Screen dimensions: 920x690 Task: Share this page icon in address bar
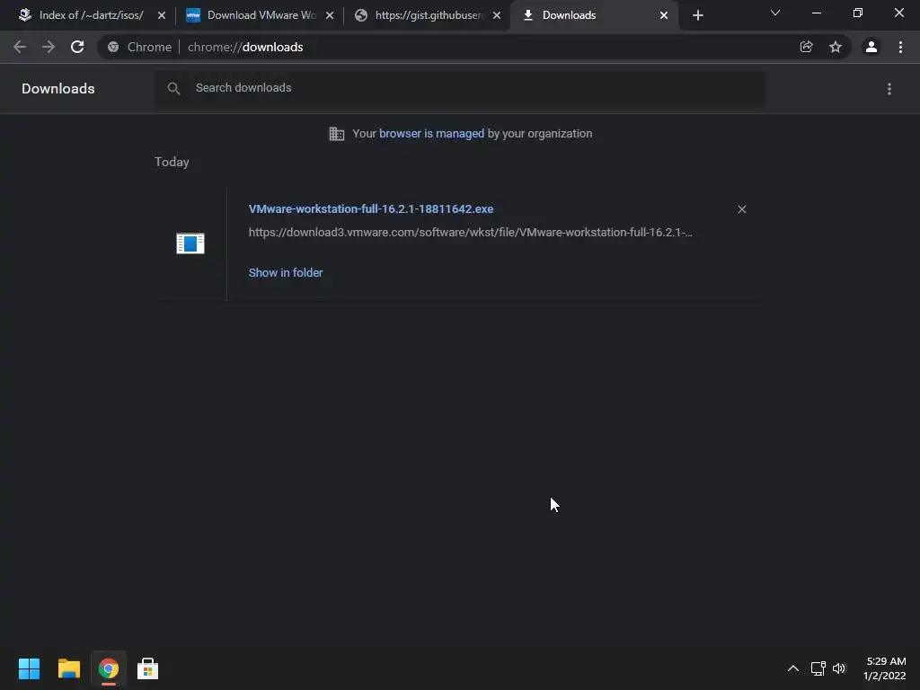click(x=806, y=47)
